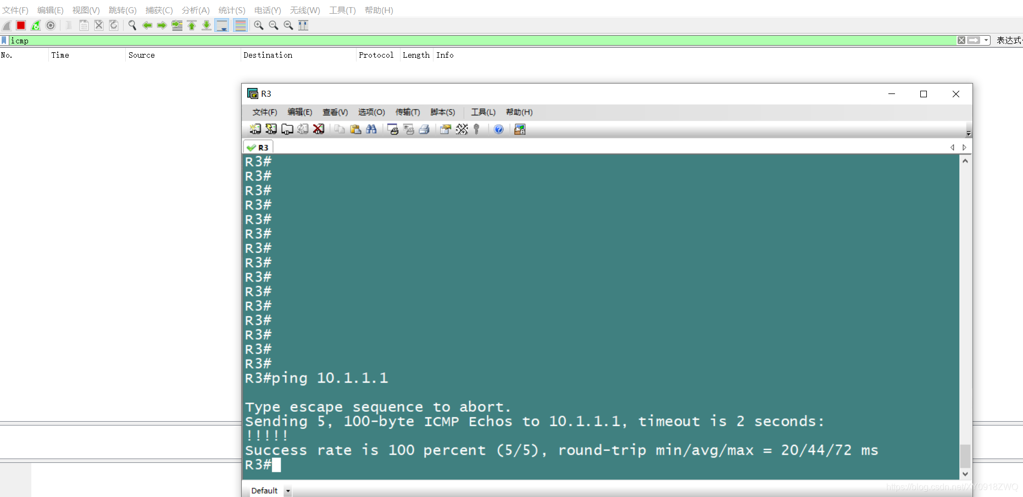This screenshot has height=497, width=1023.
Task: Expand R3 toolbar overflow arrow
Action: [x=969, y=134]
